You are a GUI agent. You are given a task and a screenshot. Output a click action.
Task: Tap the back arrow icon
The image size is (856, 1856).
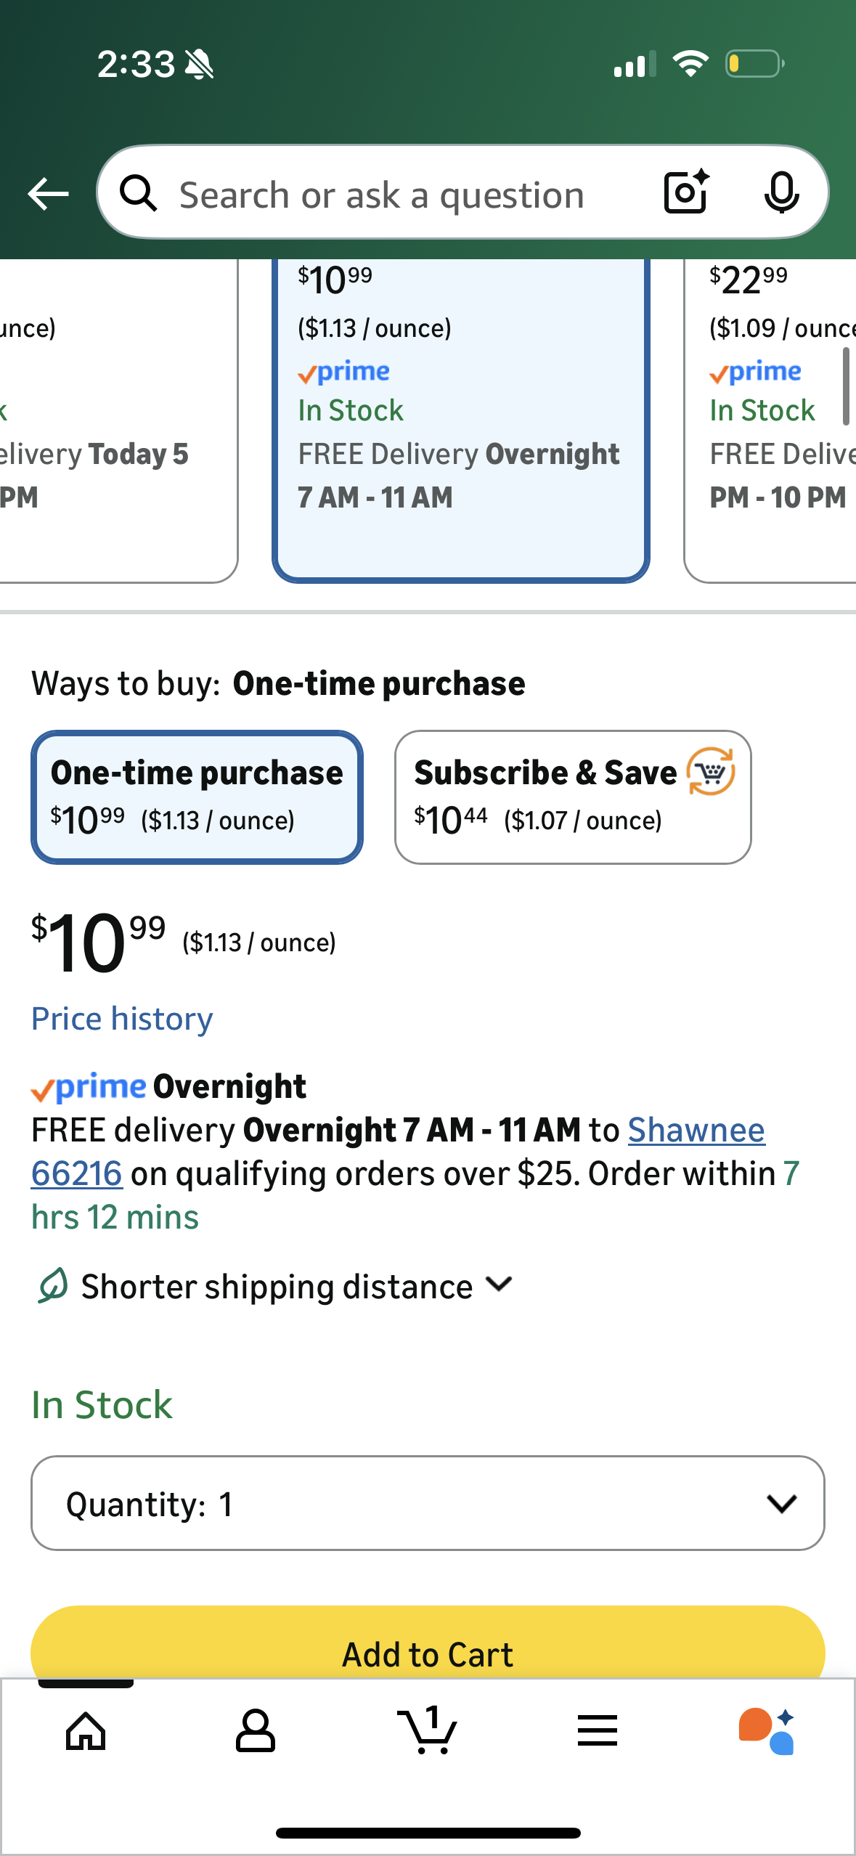(x=48, y=194)
